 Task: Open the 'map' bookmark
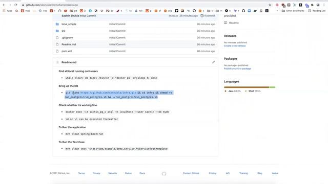pyautogui.click(x=26, y=11)
